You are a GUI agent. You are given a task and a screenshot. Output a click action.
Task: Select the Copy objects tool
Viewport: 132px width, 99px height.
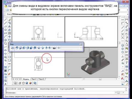(9, 23)
